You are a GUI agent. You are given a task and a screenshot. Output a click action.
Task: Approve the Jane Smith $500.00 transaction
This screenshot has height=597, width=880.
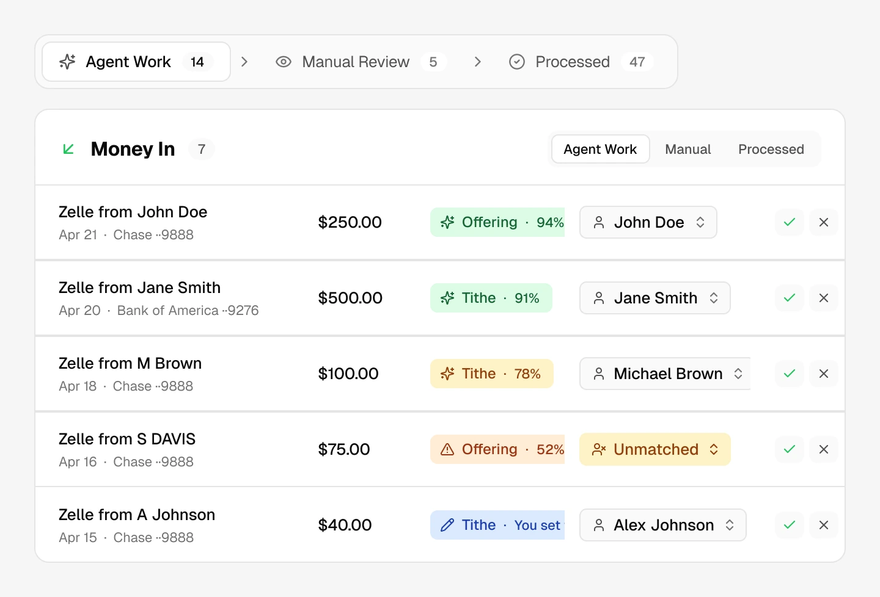[790, 298]
